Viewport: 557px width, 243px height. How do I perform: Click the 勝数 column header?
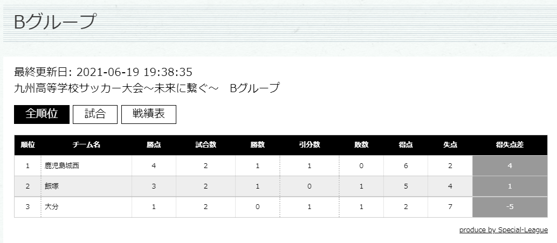tap(258, 145)
